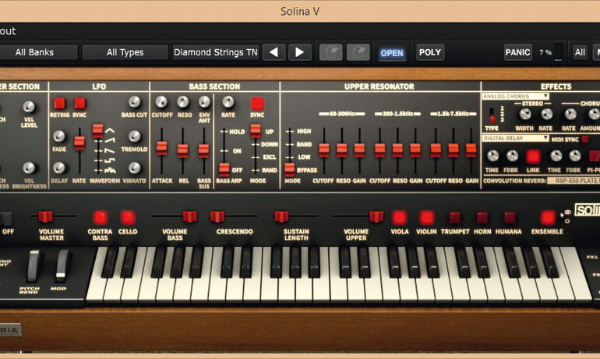Click the PANIC button
Viewport: 600px width, 359px height.
click(x=517, y=52)
